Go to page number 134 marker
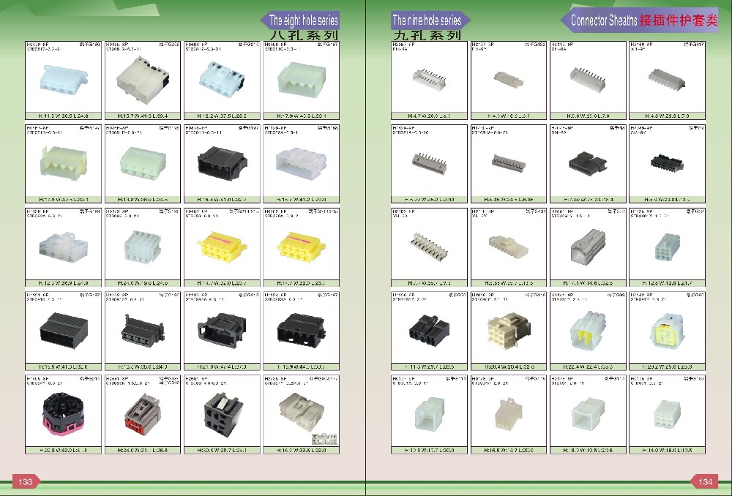 [x=705, y=481]
